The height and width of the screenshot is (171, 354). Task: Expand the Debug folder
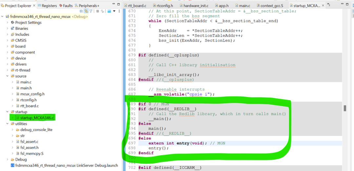pyautogui.click(x=8, y=160)
